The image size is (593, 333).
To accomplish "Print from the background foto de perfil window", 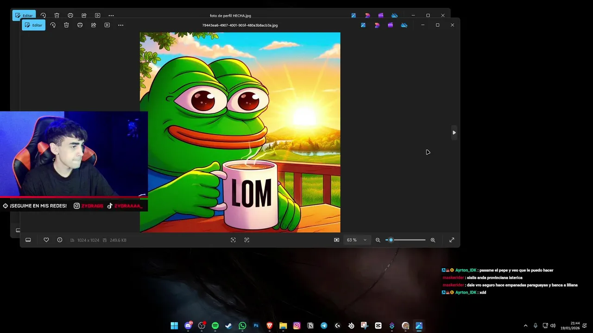I will [70, 15].
